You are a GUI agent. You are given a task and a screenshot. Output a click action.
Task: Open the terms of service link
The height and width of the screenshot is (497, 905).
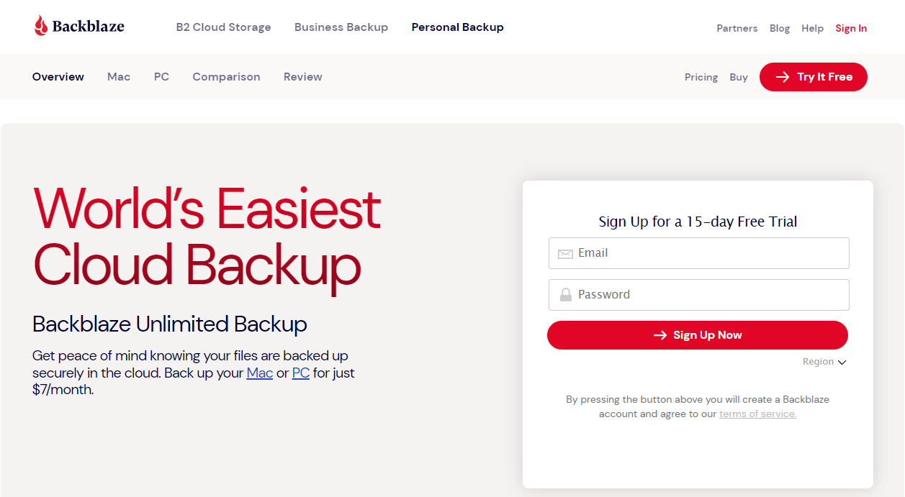pos(757,414)
